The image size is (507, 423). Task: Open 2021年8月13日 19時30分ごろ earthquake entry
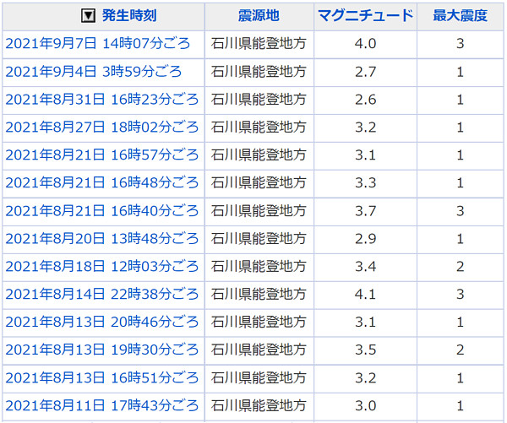click(x=102, y=350)
